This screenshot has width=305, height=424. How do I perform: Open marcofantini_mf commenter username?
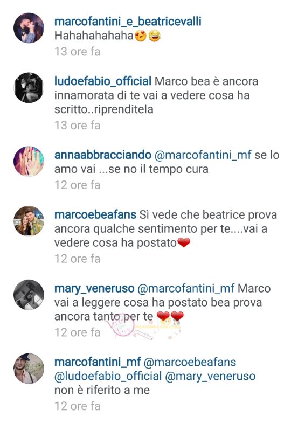98,363
